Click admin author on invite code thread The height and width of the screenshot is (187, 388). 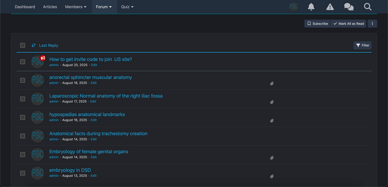tap(54, 65)
